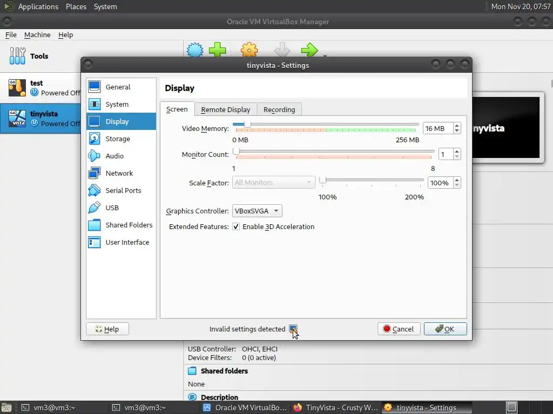The height and width of the screenshot is (414, 553).
Task: Increase Scale Factor with up arrow
Action: point(457,180)
